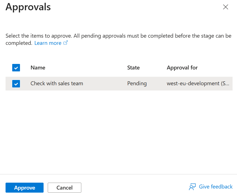Select the Check with sales team row name

pyautogui.click(x=57, y=84)
